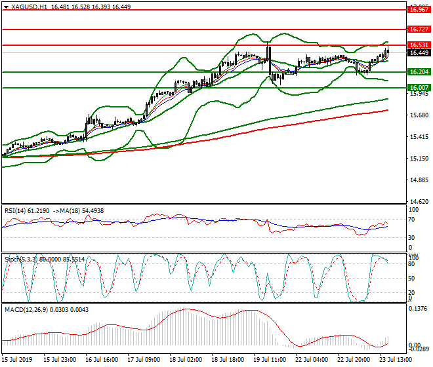The height and width of the screenshot is (367, 433).
Task: Select the 16.531 resistance level label
Action: pyautogui.click(x=419, y=45)
